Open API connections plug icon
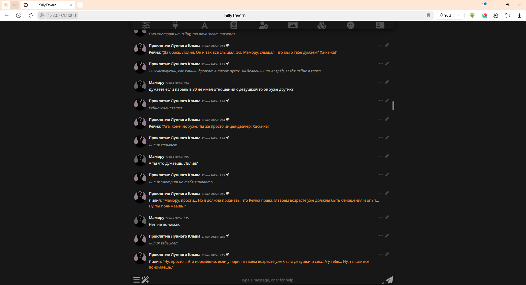The image size is (526, 285). 175,25
